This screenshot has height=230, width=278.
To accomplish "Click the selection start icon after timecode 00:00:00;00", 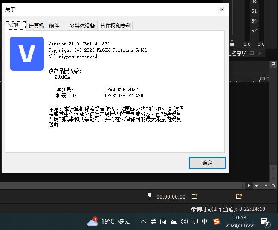I will 194,196.
